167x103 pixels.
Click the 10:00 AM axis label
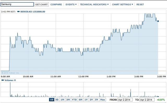tap(28, 77)
